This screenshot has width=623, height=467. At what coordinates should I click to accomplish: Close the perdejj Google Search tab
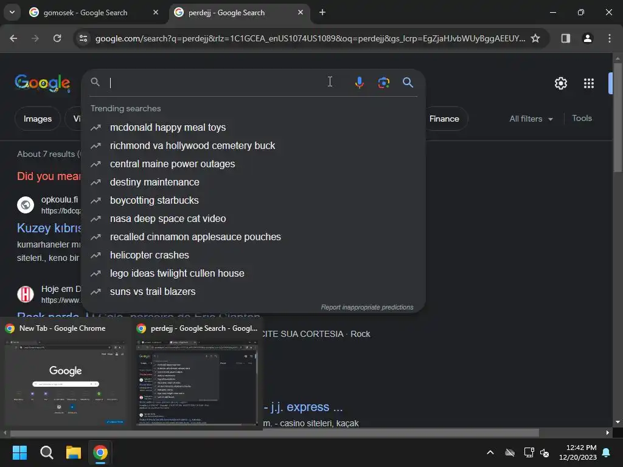[x=301, y=12]
